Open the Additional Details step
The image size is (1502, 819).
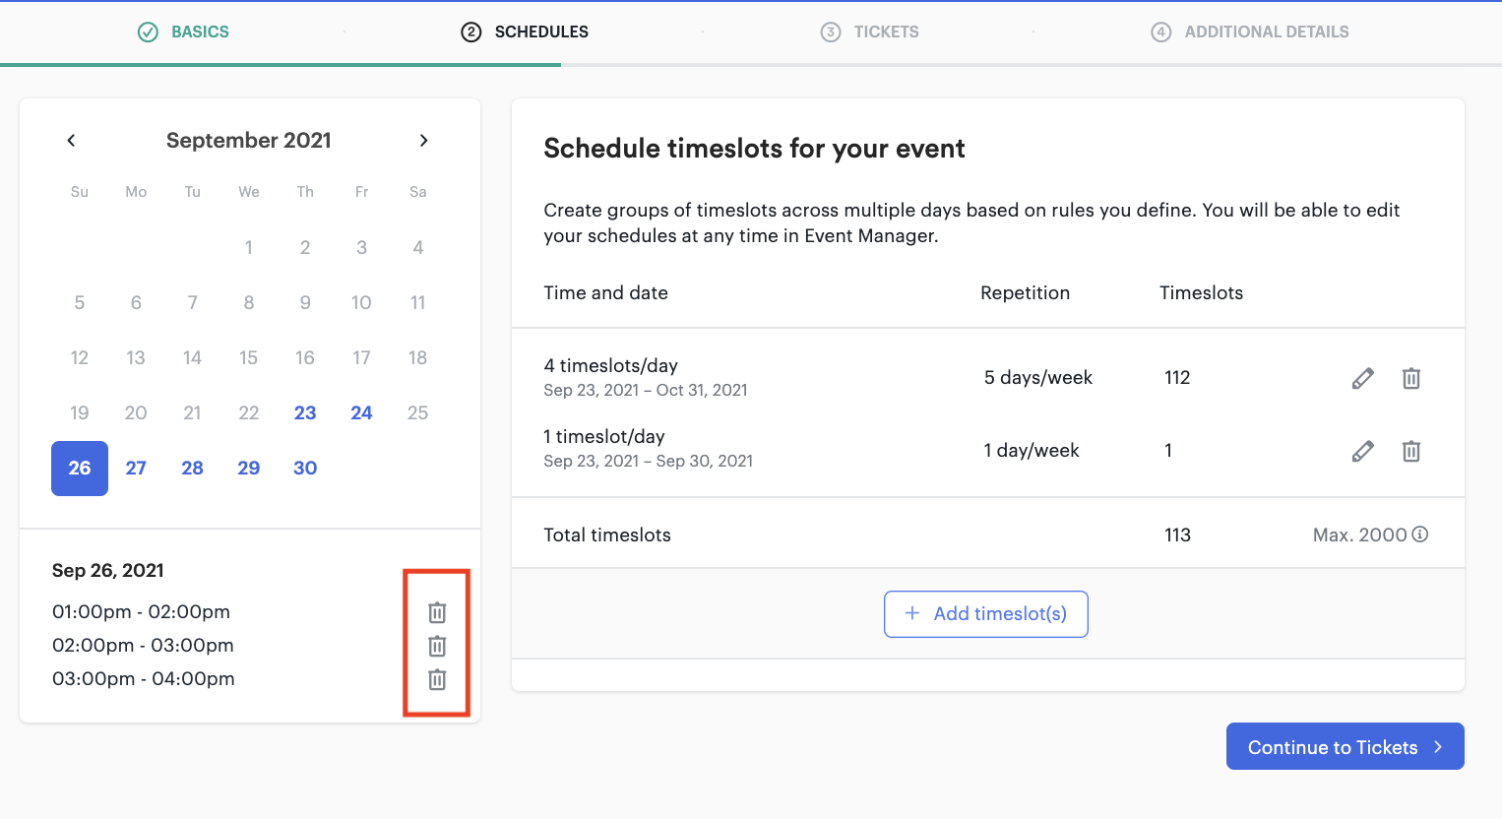1250,32
